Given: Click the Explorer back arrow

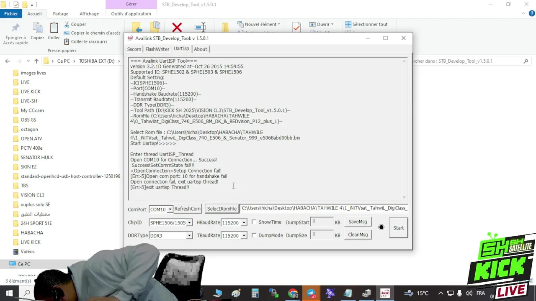Looking at the screenshot, I should click(x=8, y=61).
